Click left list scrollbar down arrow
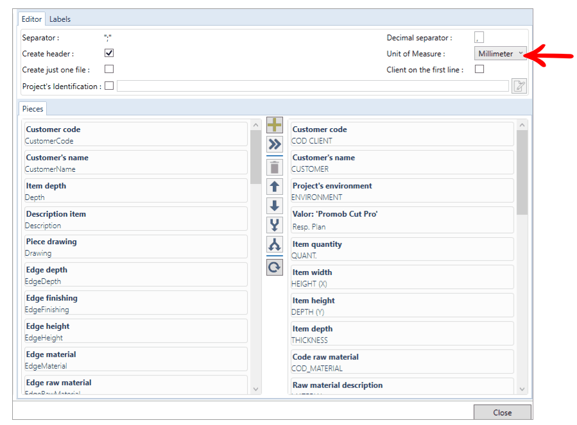577x425 pixels. (x=255, y=389)
